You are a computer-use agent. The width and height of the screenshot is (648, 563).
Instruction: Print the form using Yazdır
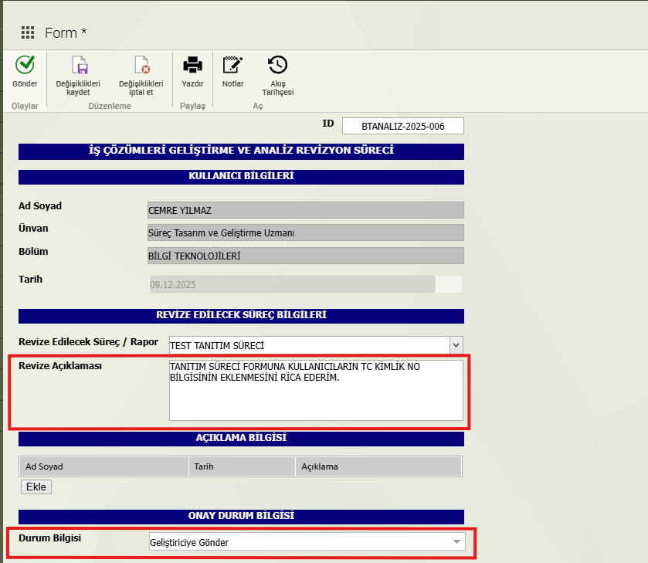192,65
